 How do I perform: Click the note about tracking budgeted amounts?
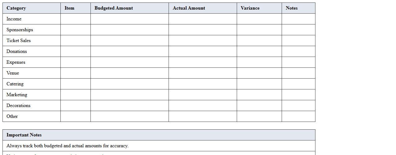click(68, 146)
